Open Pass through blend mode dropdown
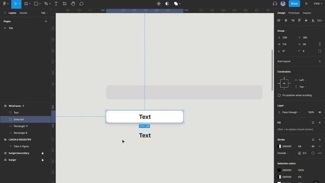The width and height of the screenshot is (325, 183). coord(291,112)
